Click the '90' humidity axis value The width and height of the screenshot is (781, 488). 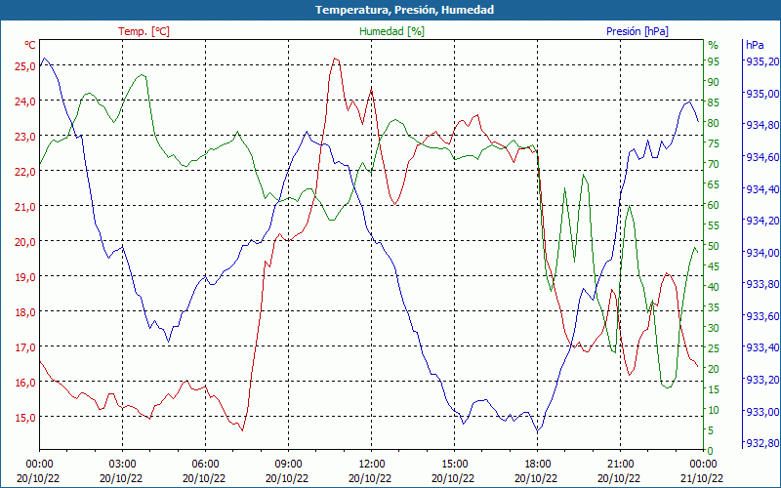714,82
